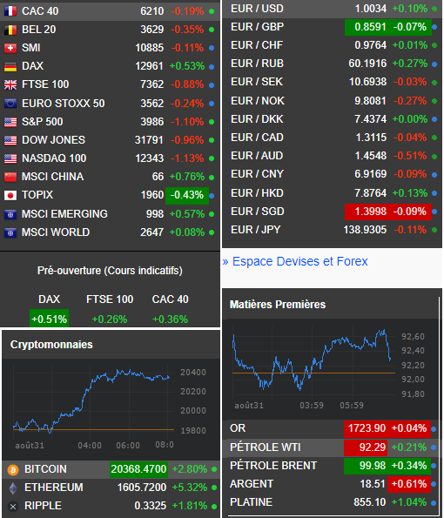Viewport: 444px width, 518px height.
Task: Click the blue status dot on PLATINE row
Action: coord(434,503)
